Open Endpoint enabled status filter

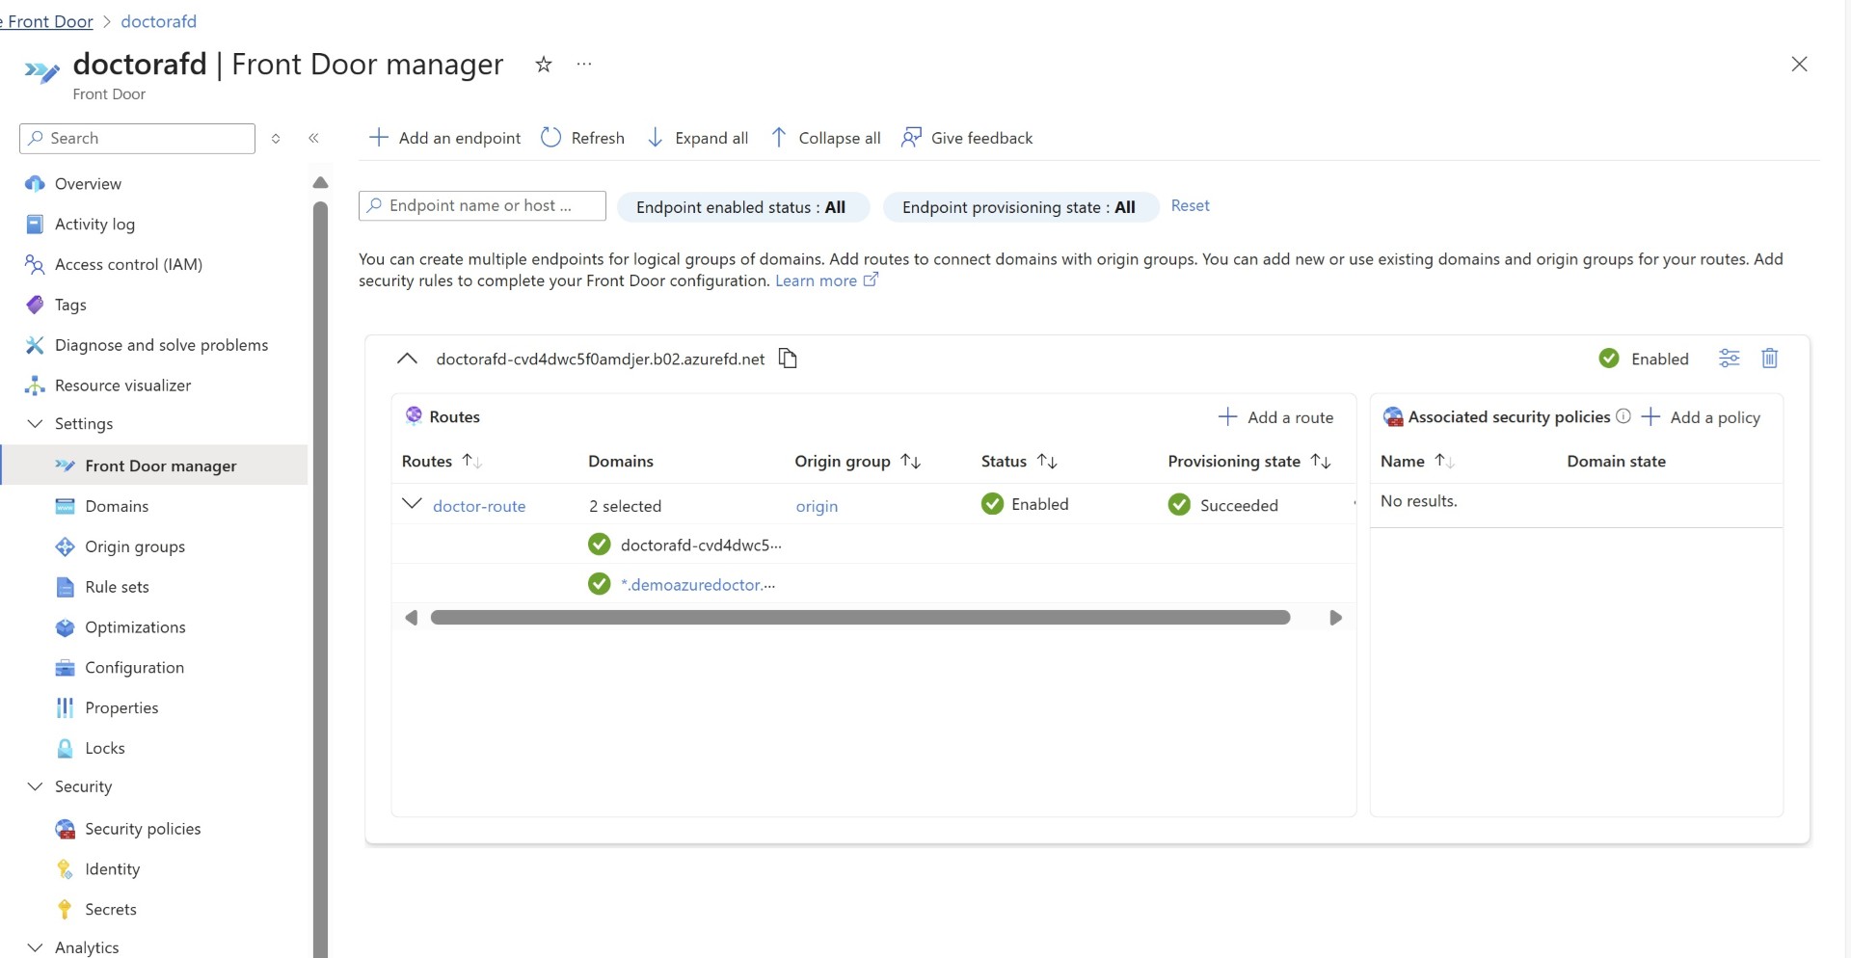tap(742, 207)
